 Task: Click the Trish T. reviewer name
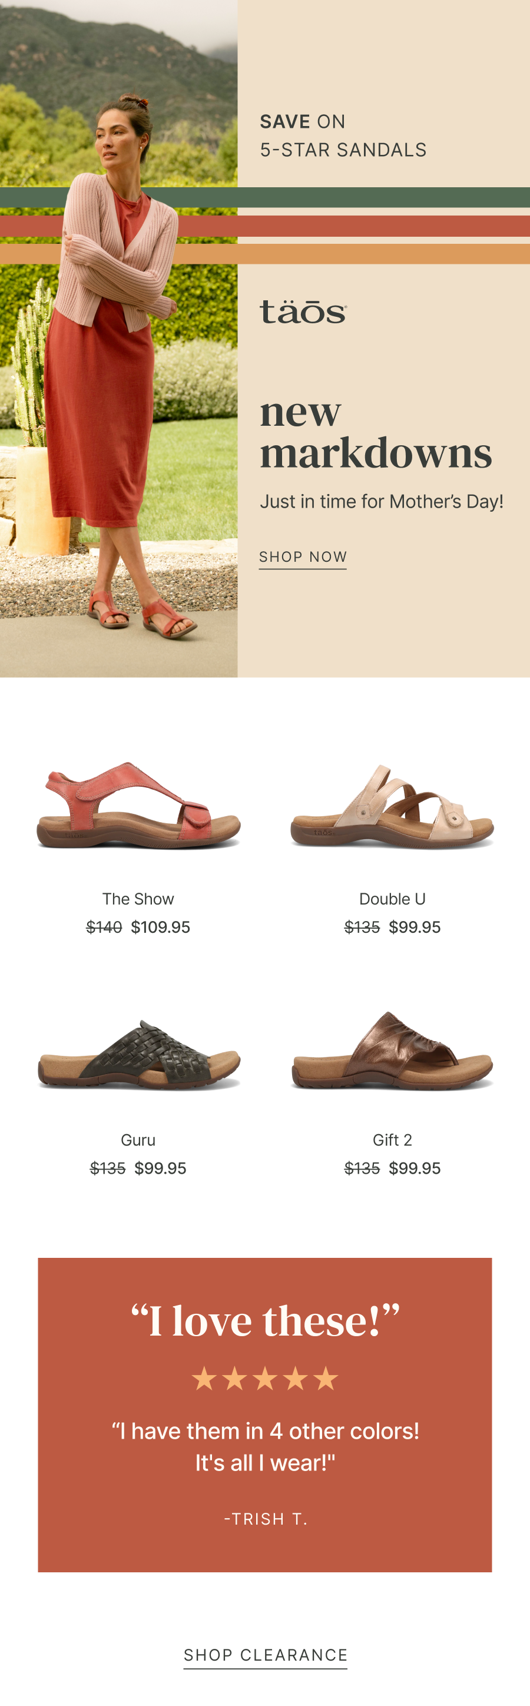pyautogui.click(x=266, y=1519)
